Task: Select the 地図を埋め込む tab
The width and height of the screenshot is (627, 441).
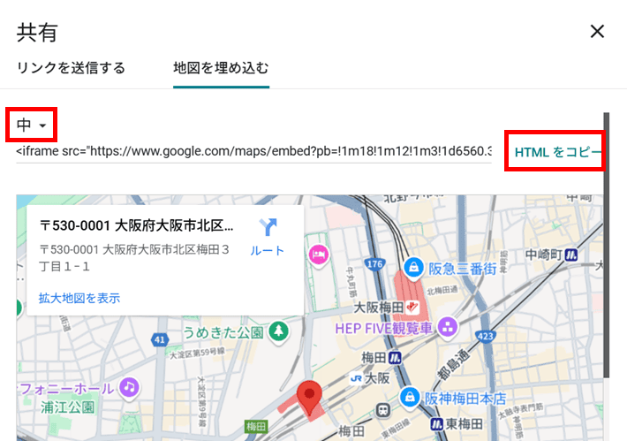Action: point(221,68)
